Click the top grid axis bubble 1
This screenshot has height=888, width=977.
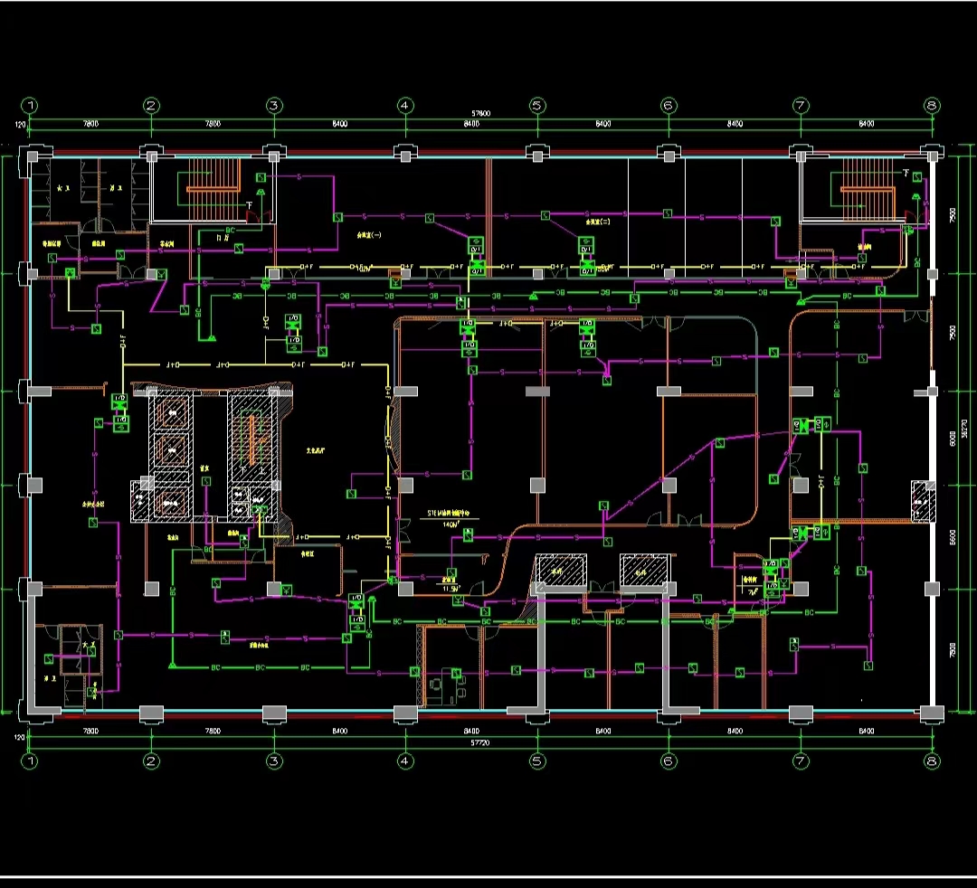(x=30, y=106)
